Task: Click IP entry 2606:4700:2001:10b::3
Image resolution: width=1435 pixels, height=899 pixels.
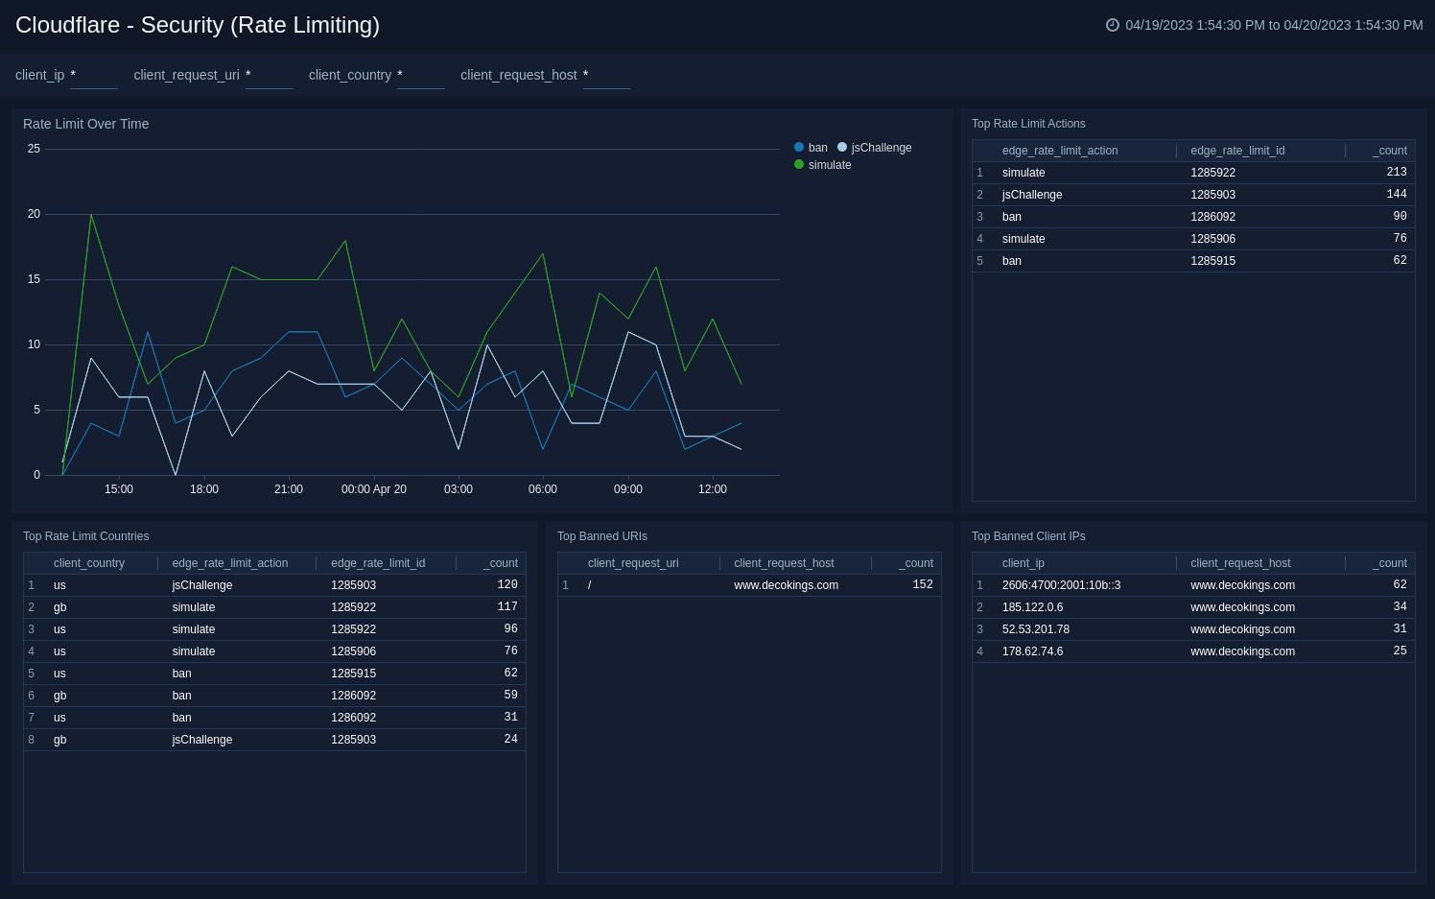Action: pos(1061,585)
